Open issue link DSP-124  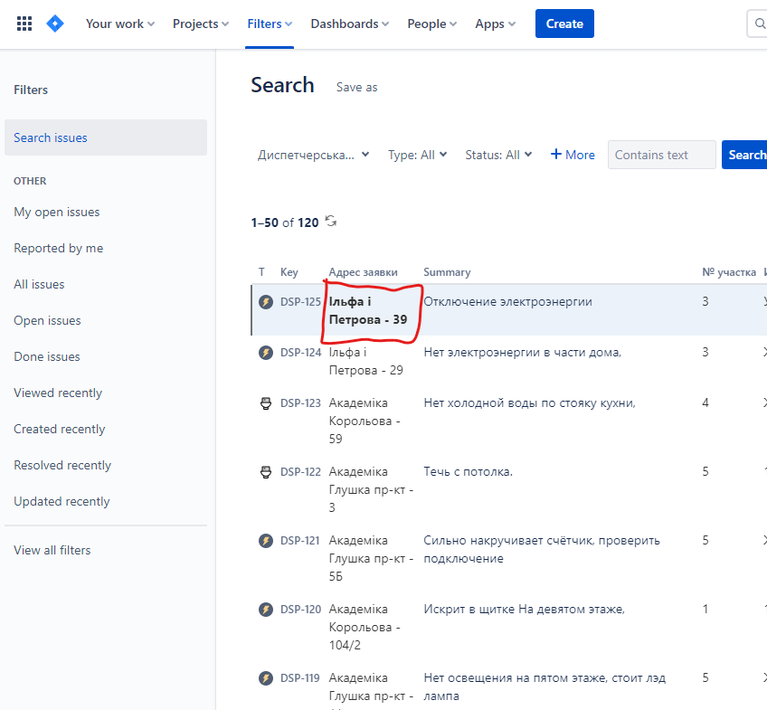pos(300,353)
